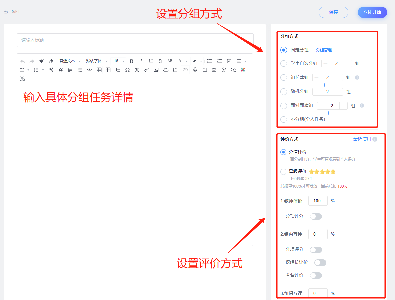395x300 pixels.
Task: Click the 请输入标题 title field
Action: click(135, 40)
